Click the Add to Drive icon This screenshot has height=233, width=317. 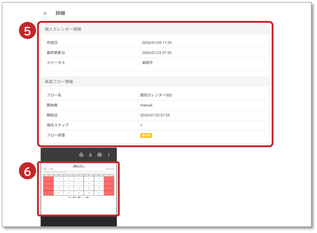81,155
